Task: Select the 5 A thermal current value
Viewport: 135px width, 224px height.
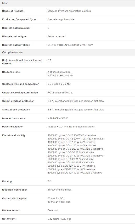Action: pos(49,60)
